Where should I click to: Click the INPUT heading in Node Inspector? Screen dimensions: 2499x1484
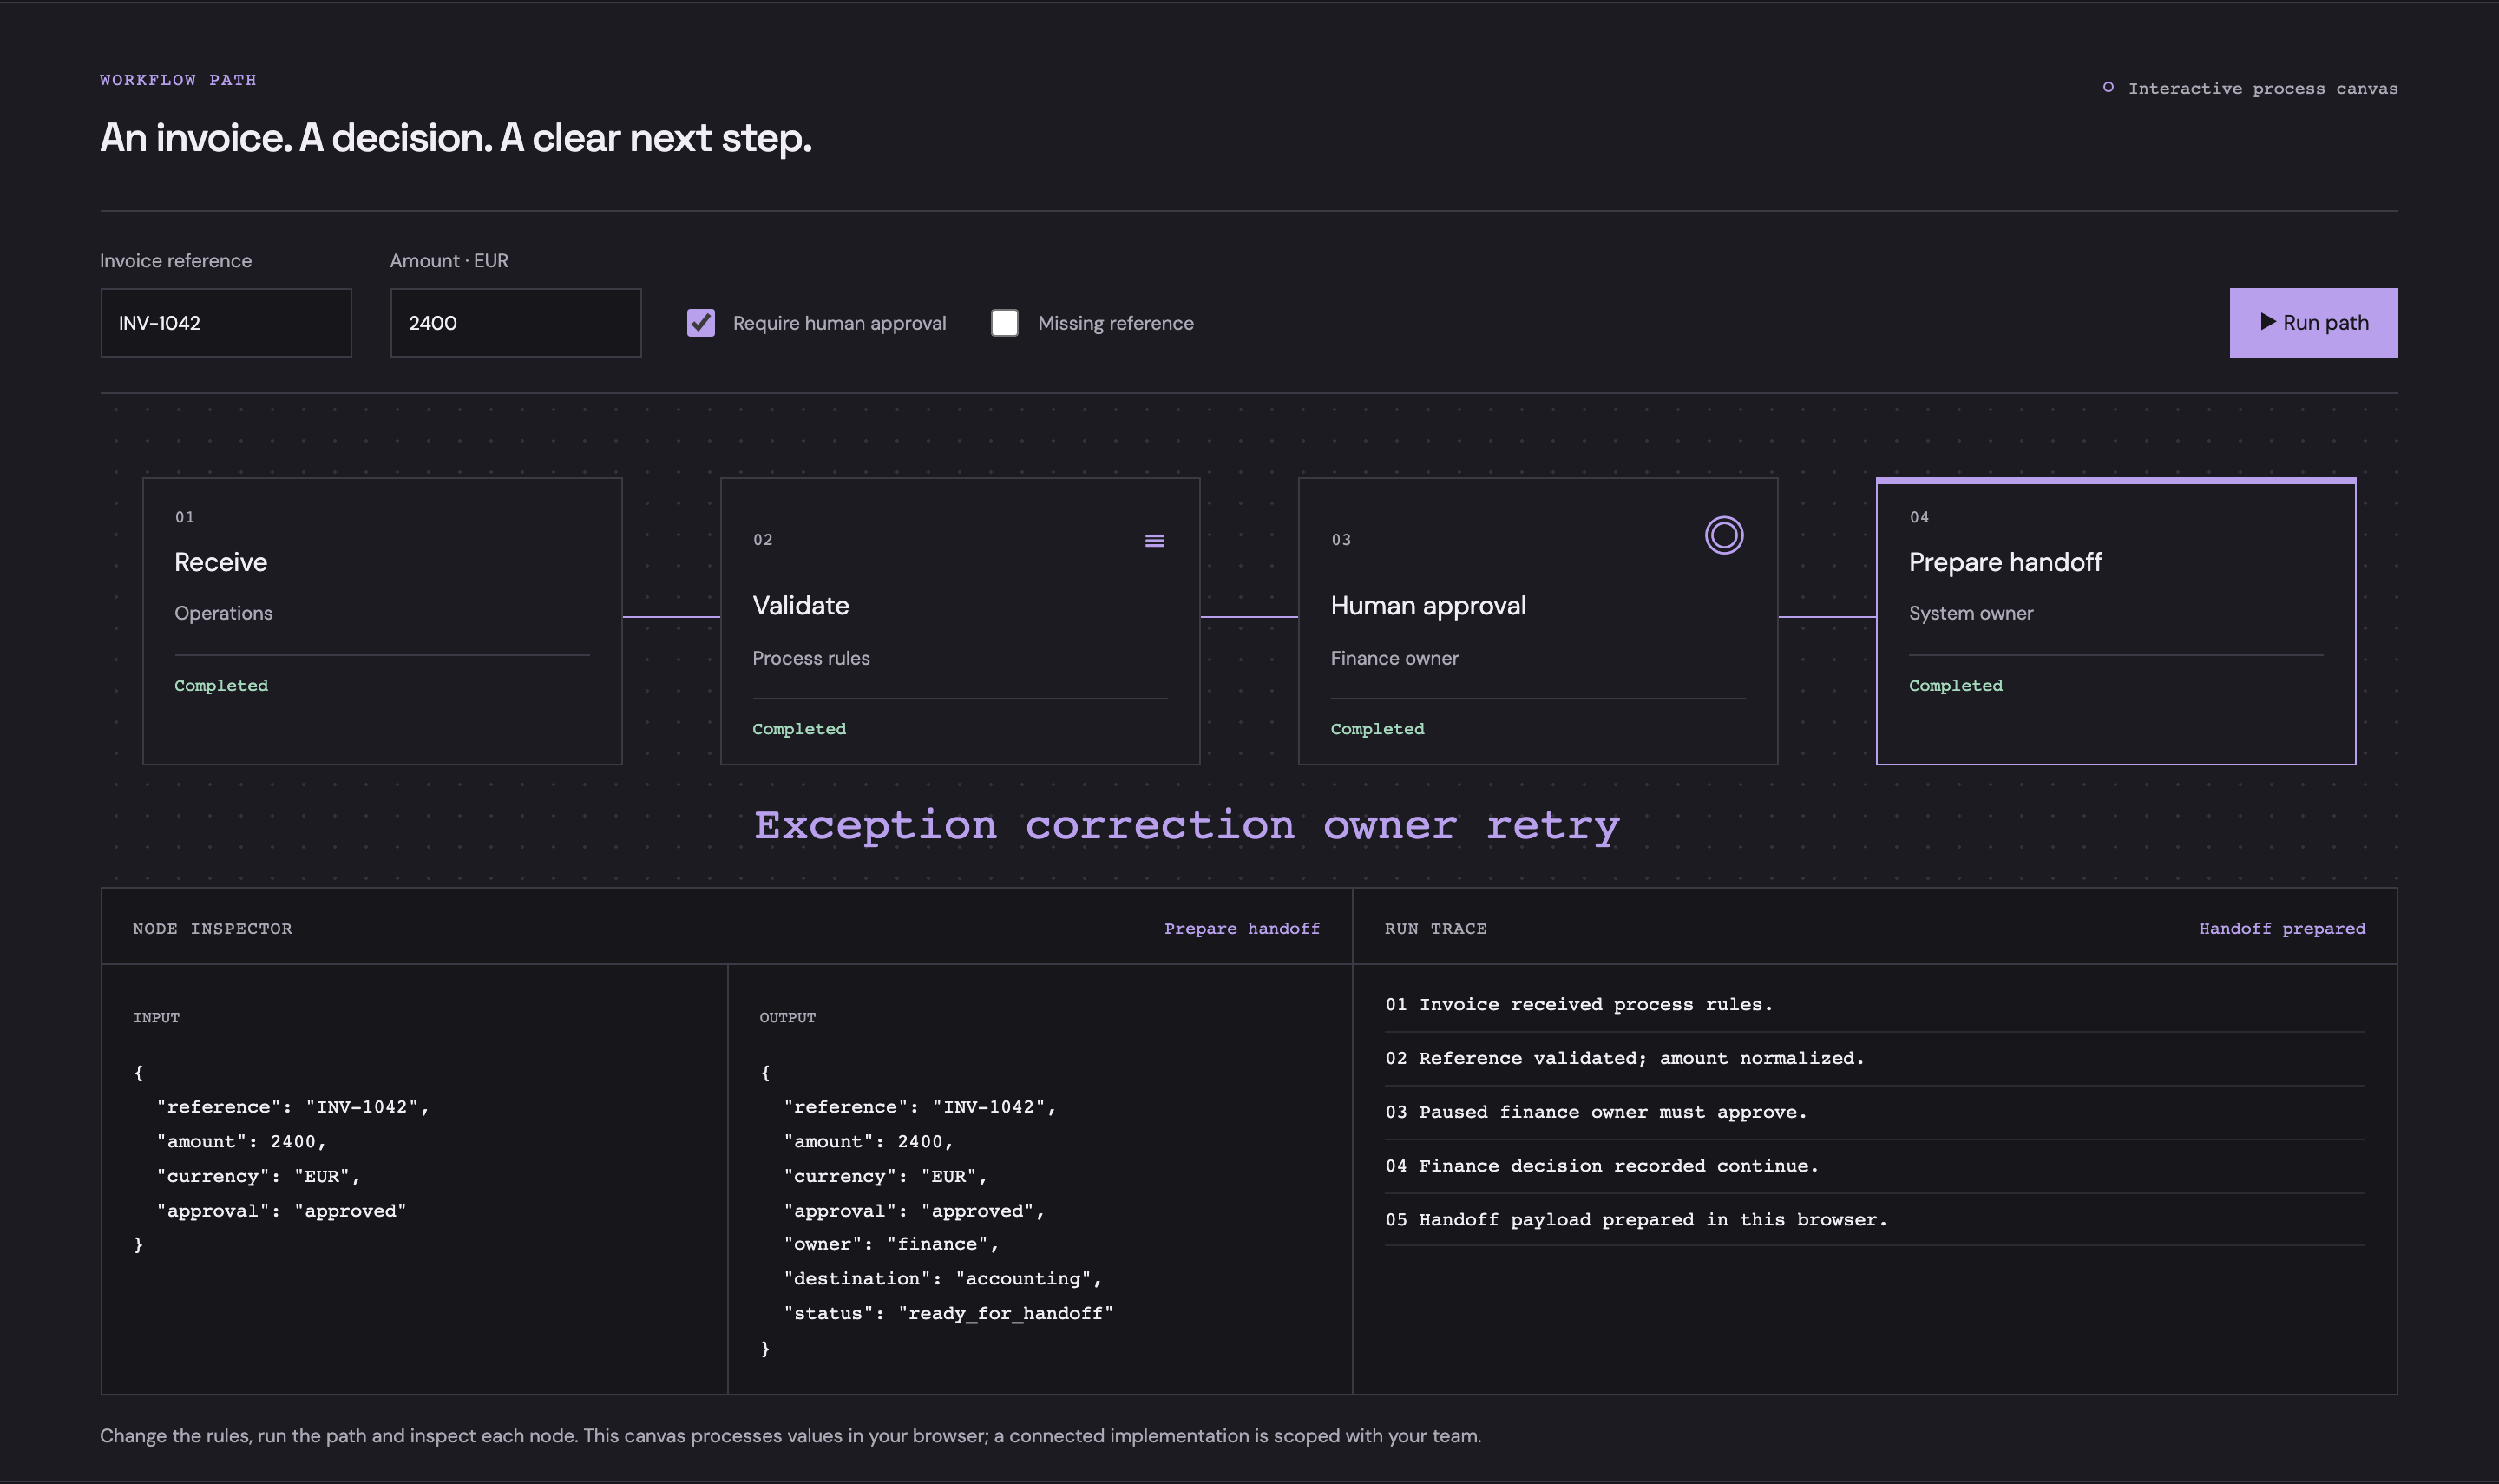(x=156, y=1017)
